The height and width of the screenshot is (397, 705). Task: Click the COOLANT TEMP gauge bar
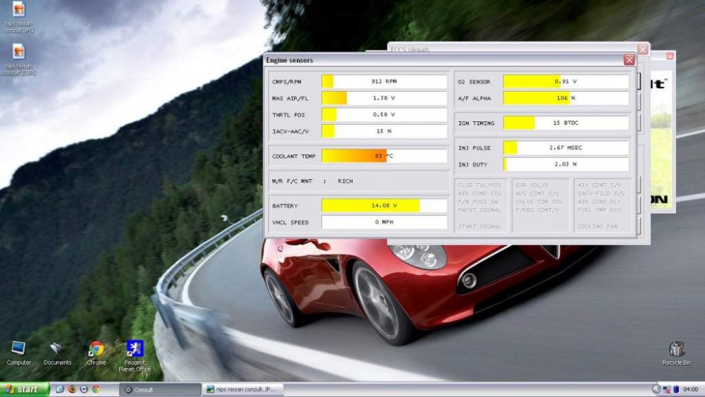pyautogui.click(x=384, y=155)
